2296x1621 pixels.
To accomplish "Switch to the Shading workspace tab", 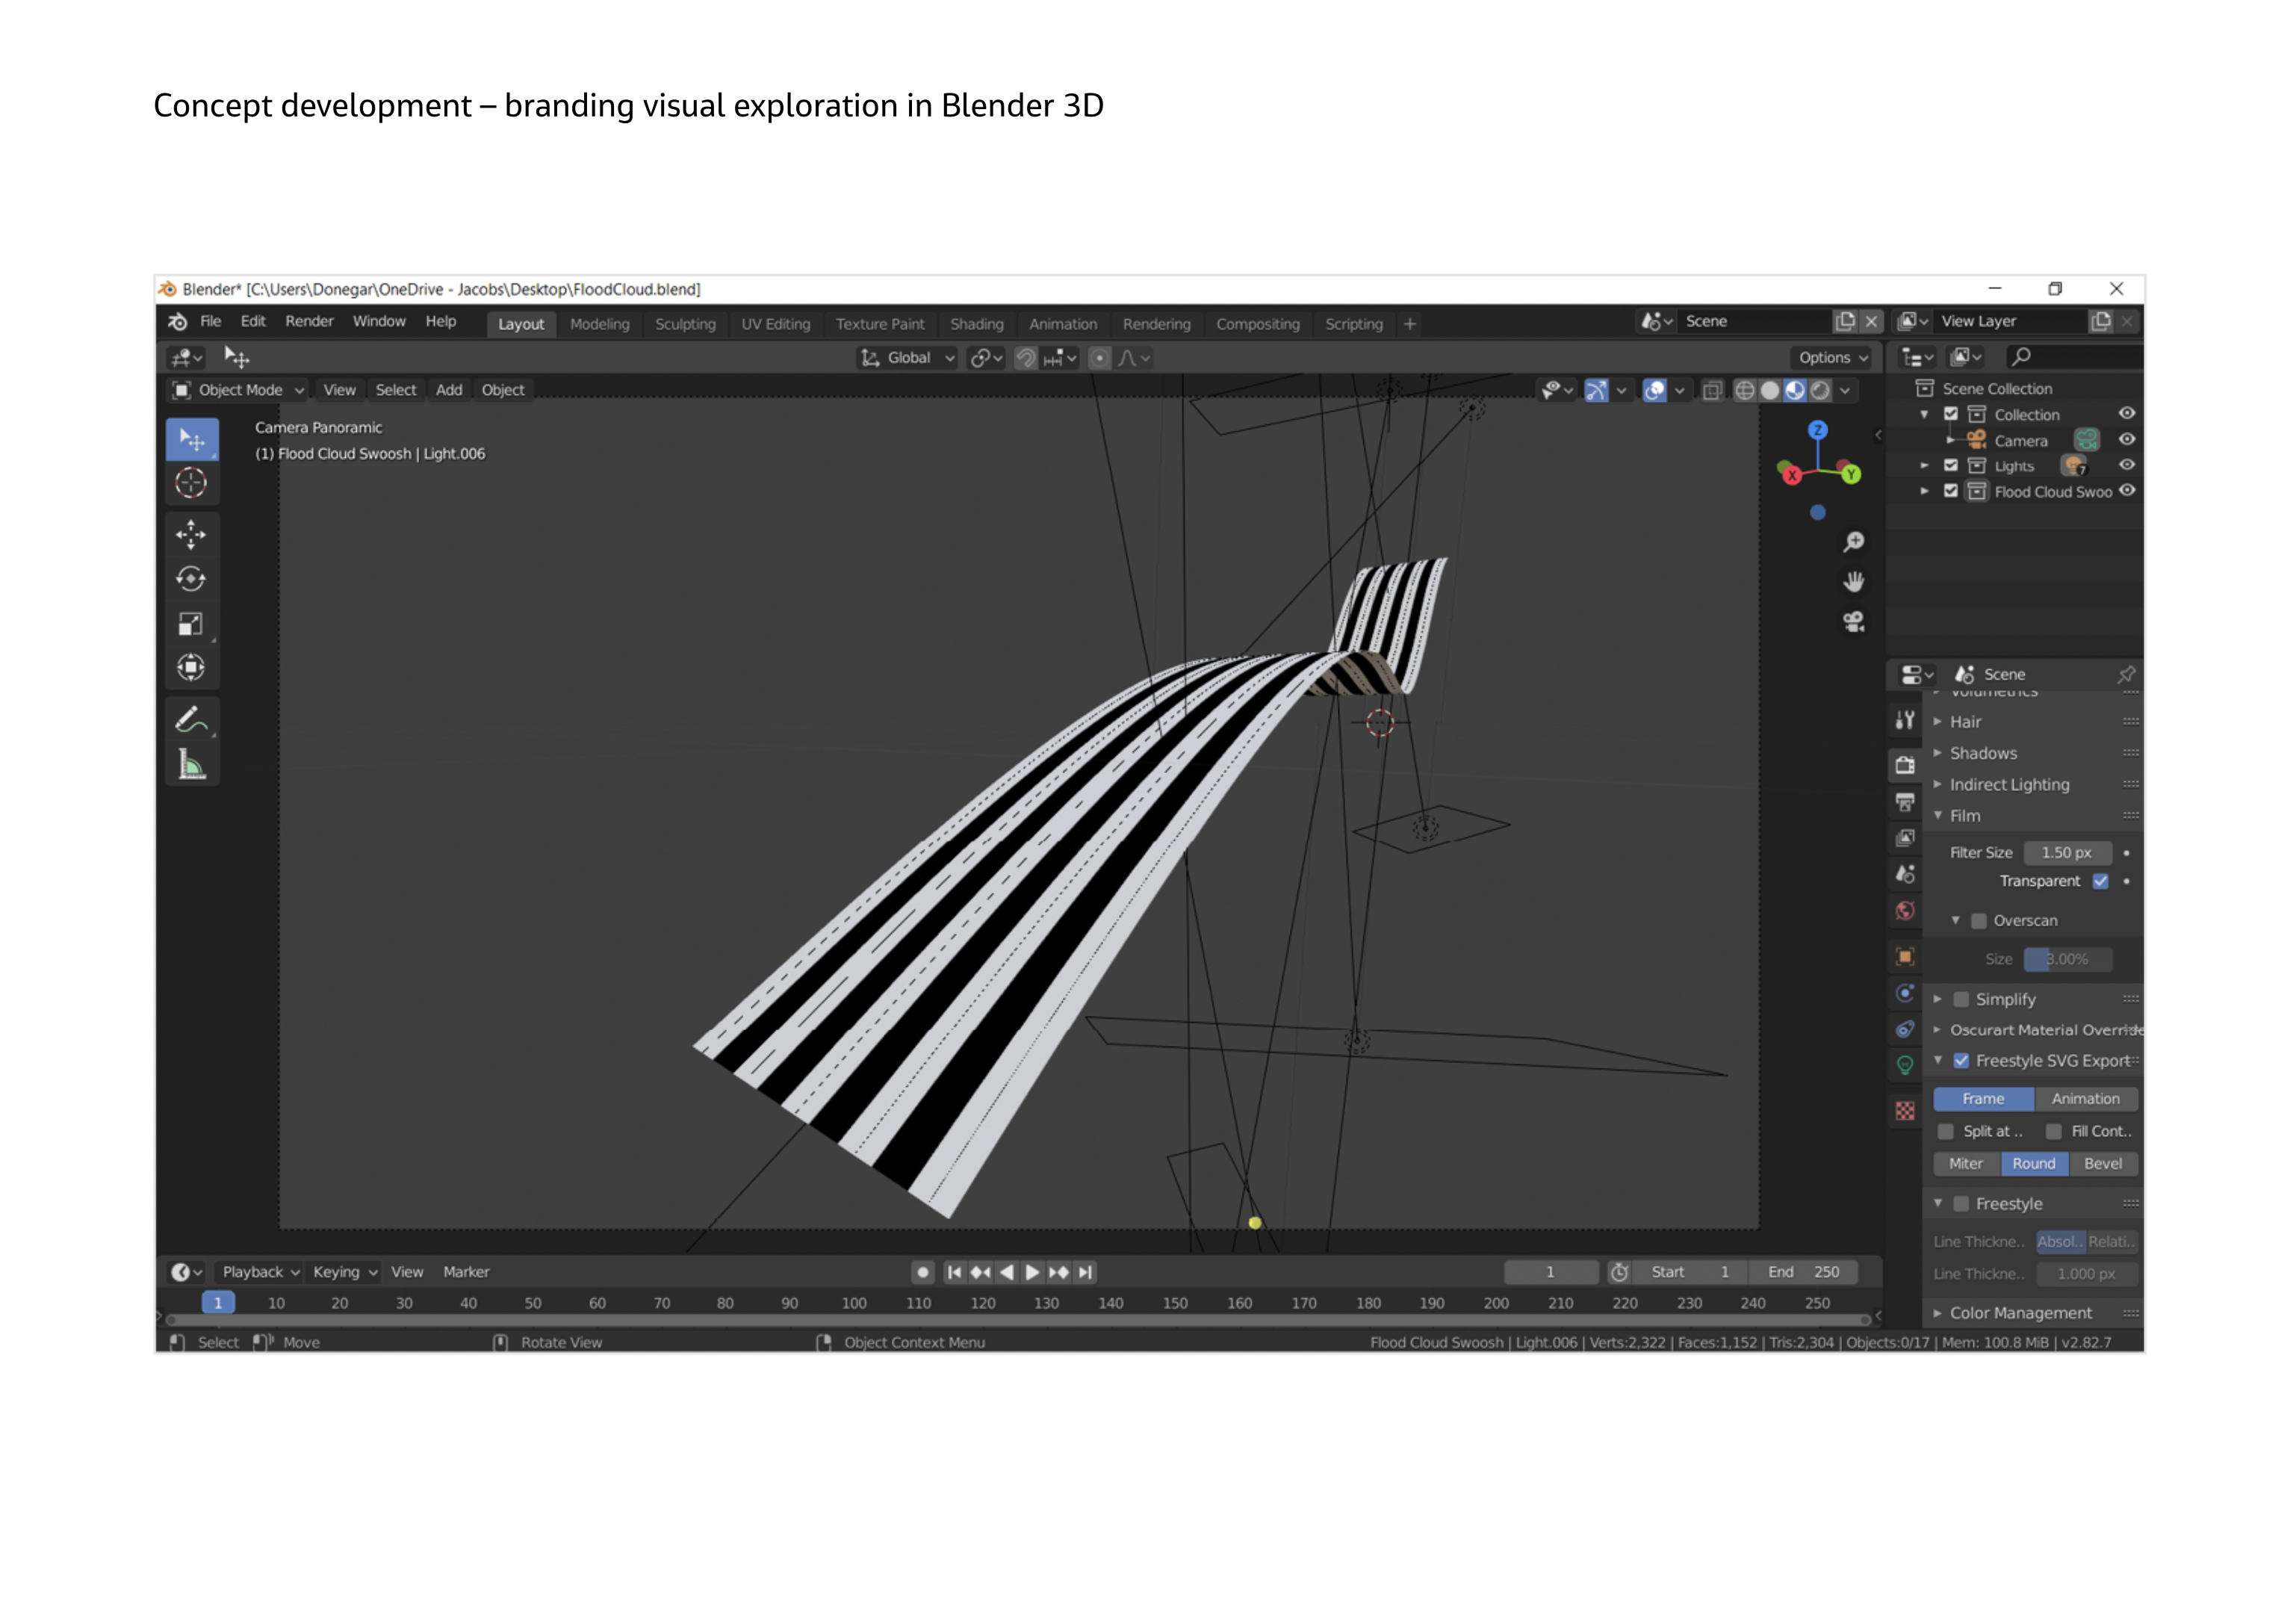I will tap(977, 324).
